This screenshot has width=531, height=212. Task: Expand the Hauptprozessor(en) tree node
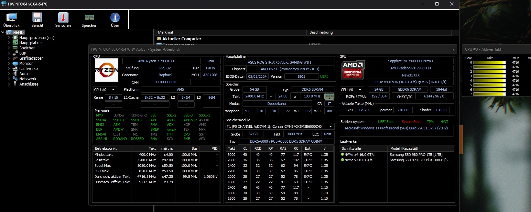click(9, 38)
